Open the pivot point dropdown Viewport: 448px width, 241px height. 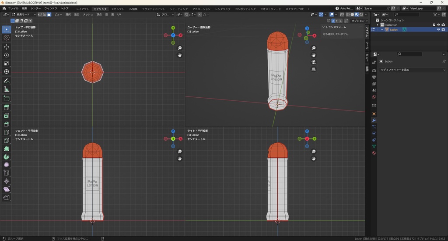179,14
